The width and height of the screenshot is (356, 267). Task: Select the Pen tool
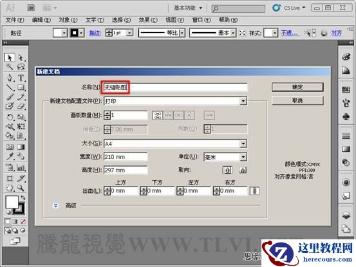coord(10,78)
